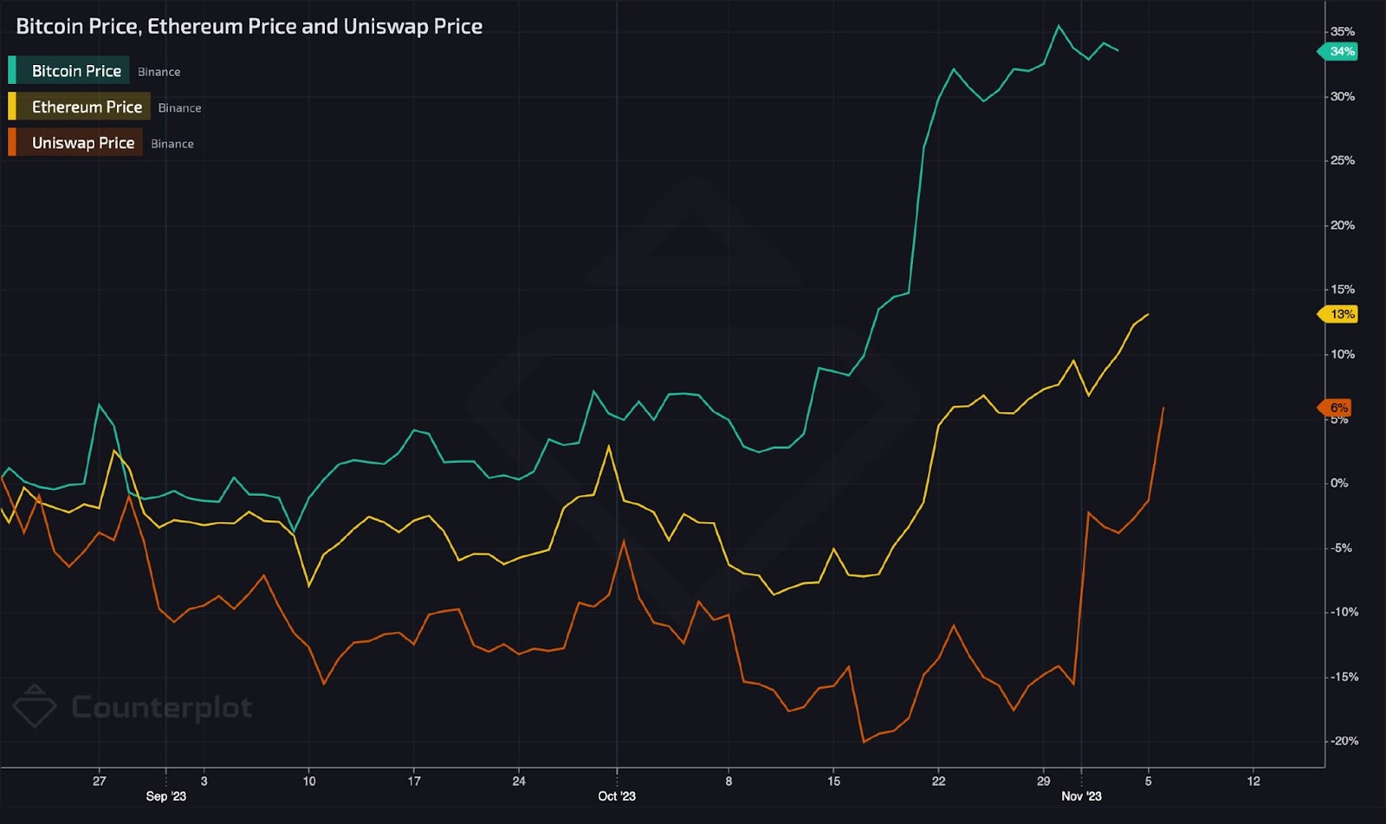Click the Binance source next to Bitcoin Price
Screen dimensions: 1386x824
[x=159, y=72]
